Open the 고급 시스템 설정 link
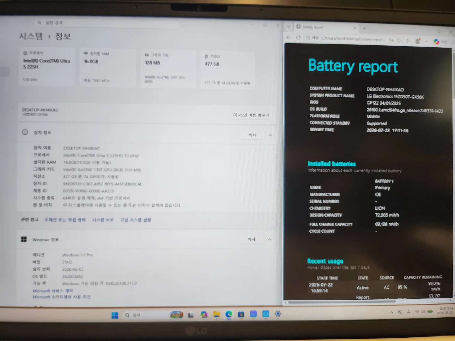Image resolution: width=455 pixels, height=341 pixels. pyautogui.click(x=136, y=220)
